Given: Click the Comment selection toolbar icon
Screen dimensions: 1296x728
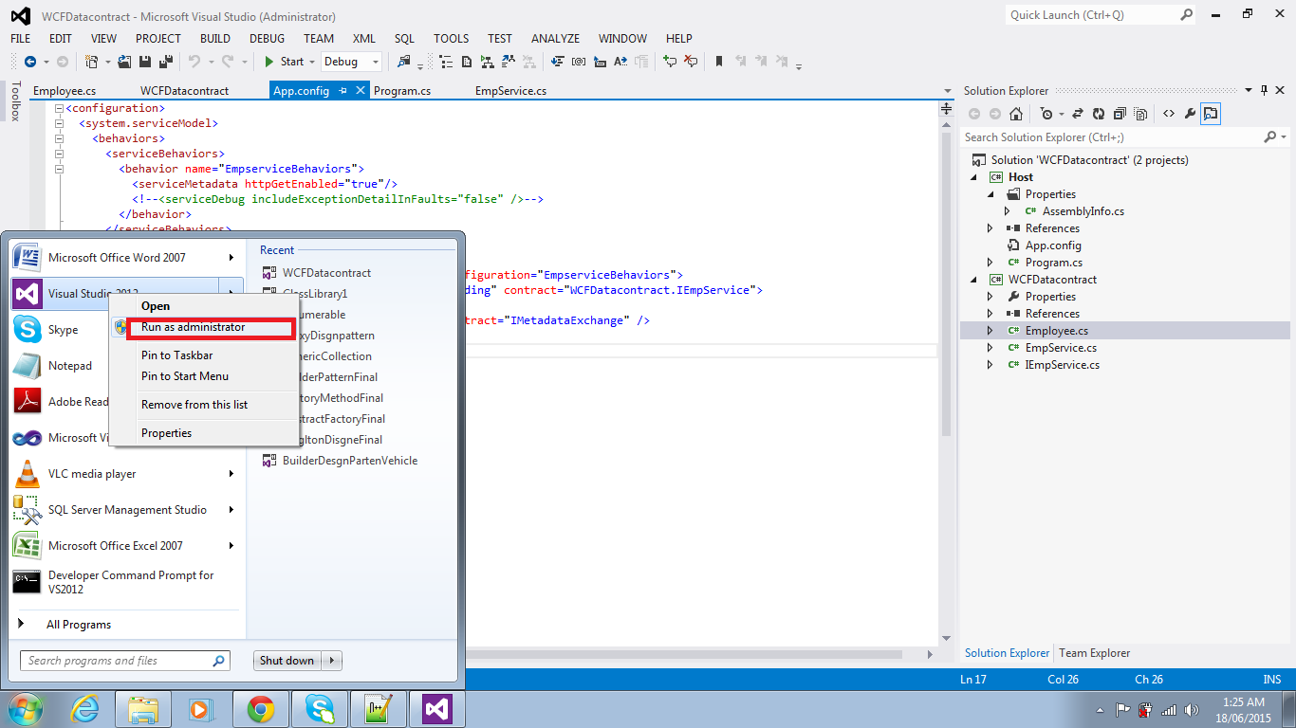Looking at the screenshot, I should tap(670, 62).
